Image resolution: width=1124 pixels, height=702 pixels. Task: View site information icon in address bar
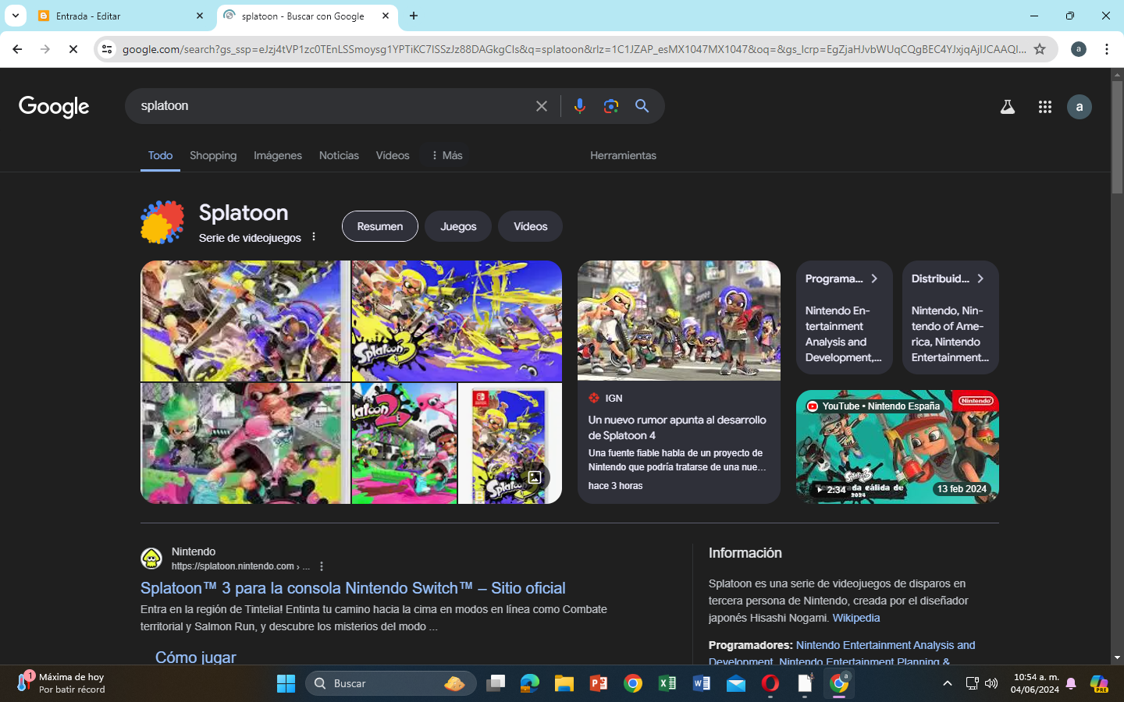tap(107, 49)
